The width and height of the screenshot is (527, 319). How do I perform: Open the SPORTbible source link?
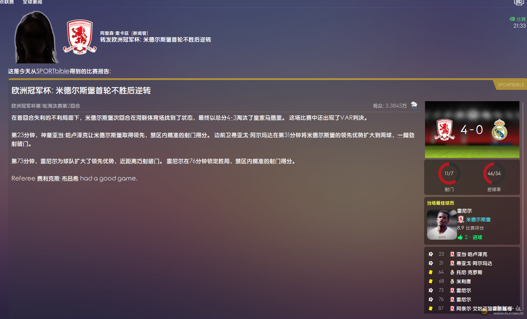(x=53, y=71)
